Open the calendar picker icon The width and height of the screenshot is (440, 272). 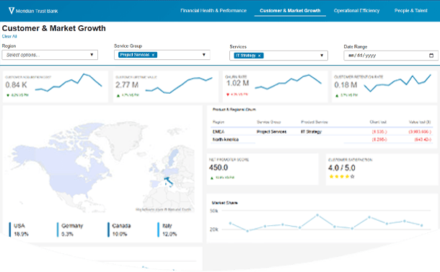431,56
